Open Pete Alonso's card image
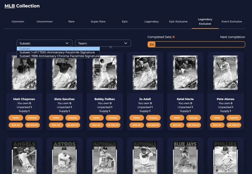Image resolution: width=252 pixels, height=174 pixels. coord(226,73)
